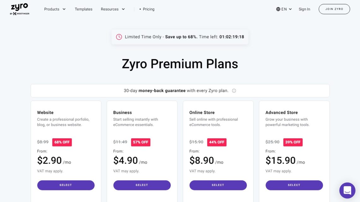Click the 39% OFF discount badge
This screenshot has height=202, width=360.
(293, 142)
